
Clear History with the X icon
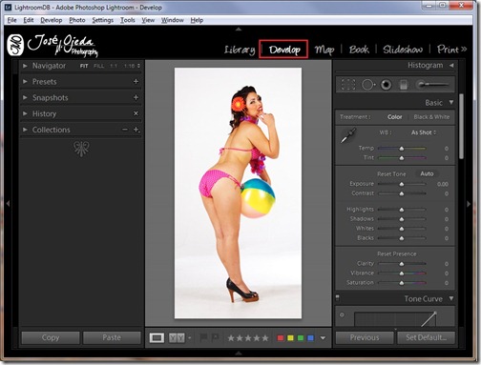(x=136, y=113)
